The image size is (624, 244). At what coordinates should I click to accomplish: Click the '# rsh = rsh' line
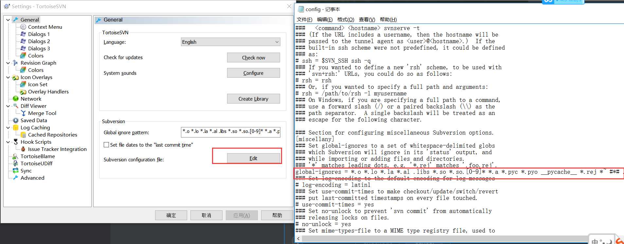[x=313, y=80]
